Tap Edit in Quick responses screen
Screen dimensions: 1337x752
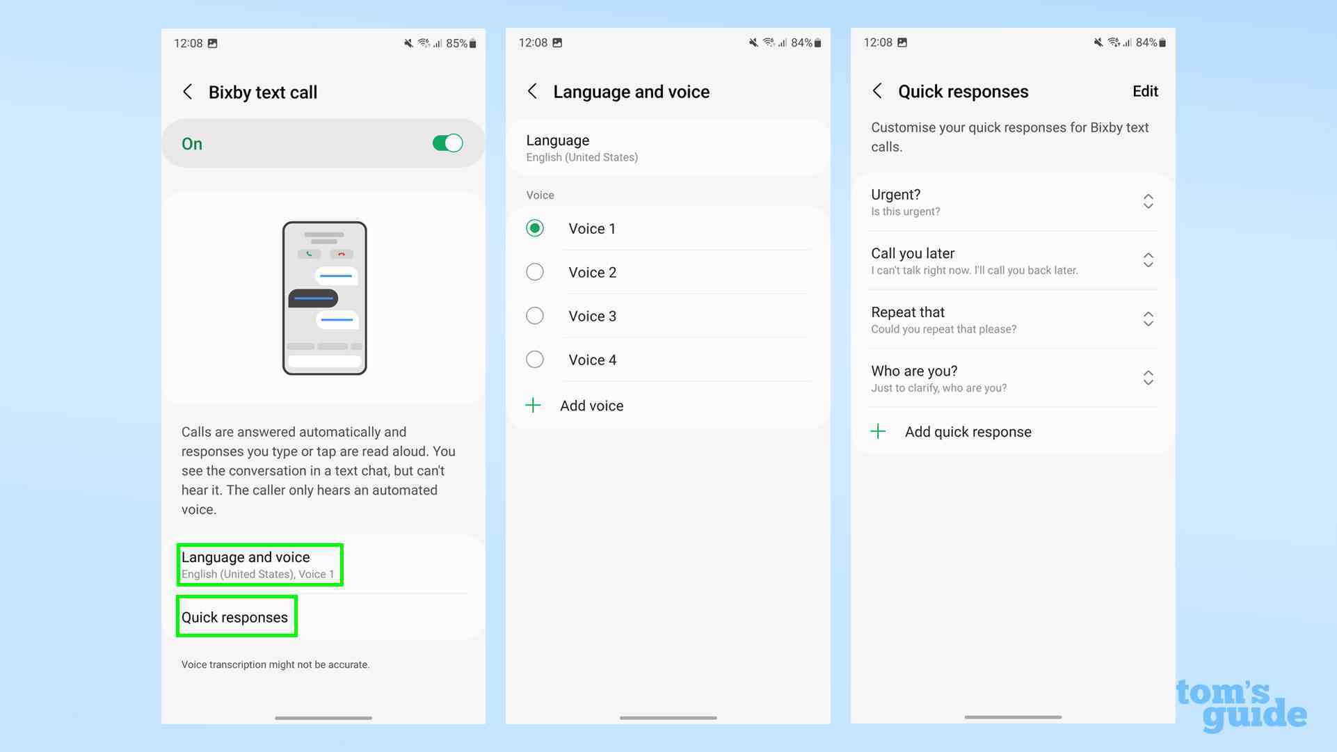point(1144,91)
